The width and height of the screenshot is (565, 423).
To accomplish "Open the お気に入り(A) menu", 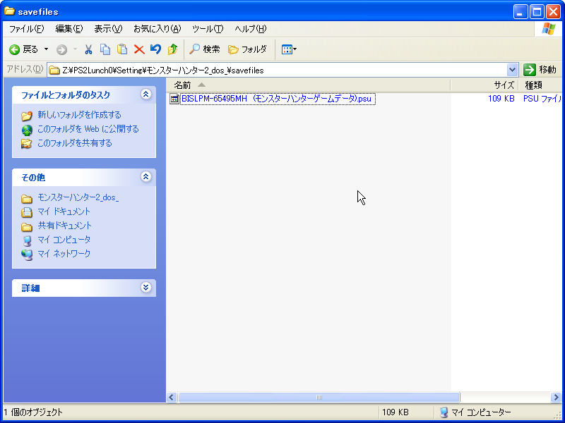I will tap(157, 29).
